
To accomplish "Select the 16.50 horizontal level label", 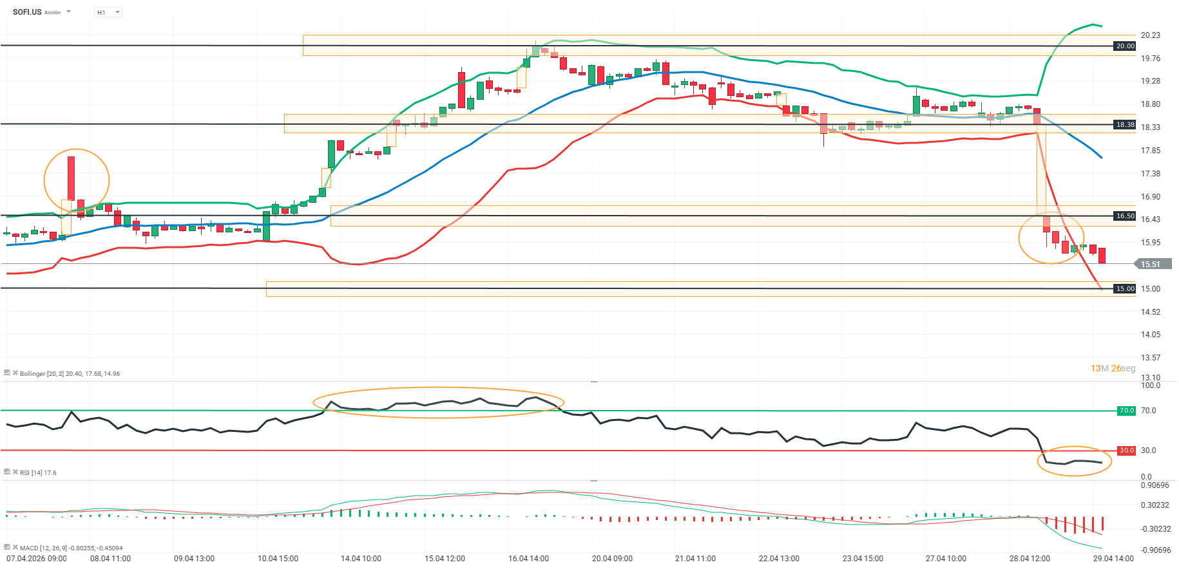I will pos(1125,216).
